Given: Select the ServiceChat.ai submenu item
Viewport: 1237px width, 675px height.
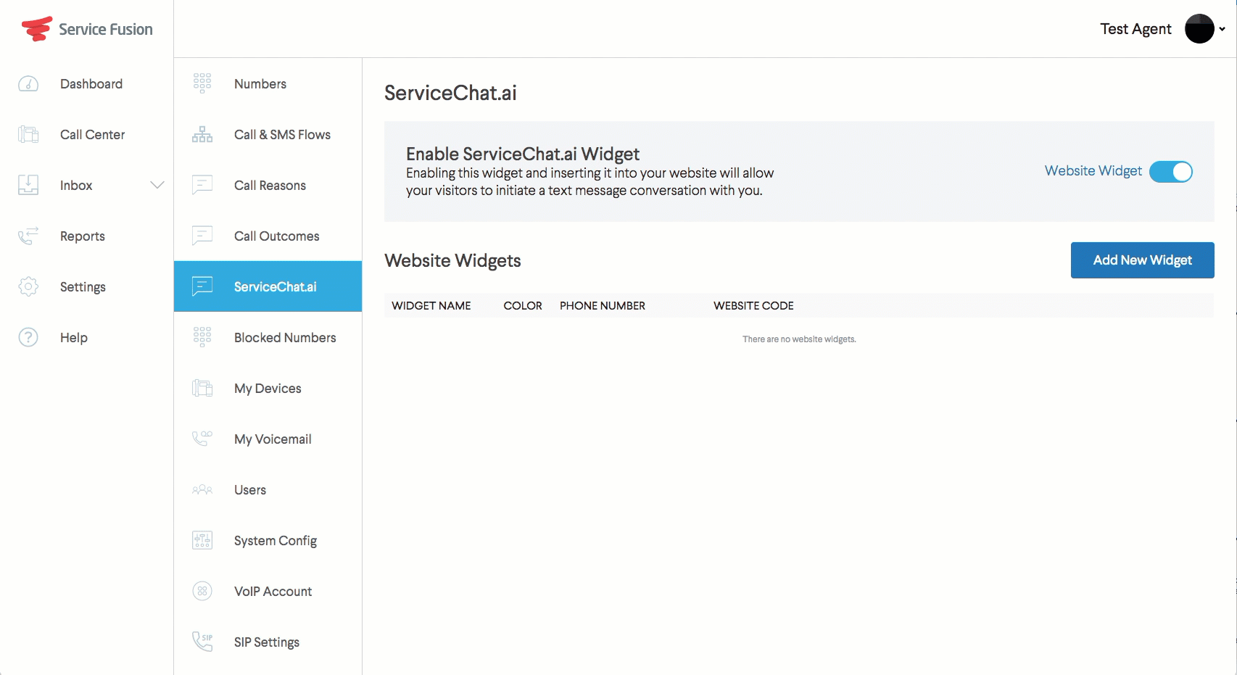Looking at the screenshot, I should pyautogui.click(x=268, y=286).
